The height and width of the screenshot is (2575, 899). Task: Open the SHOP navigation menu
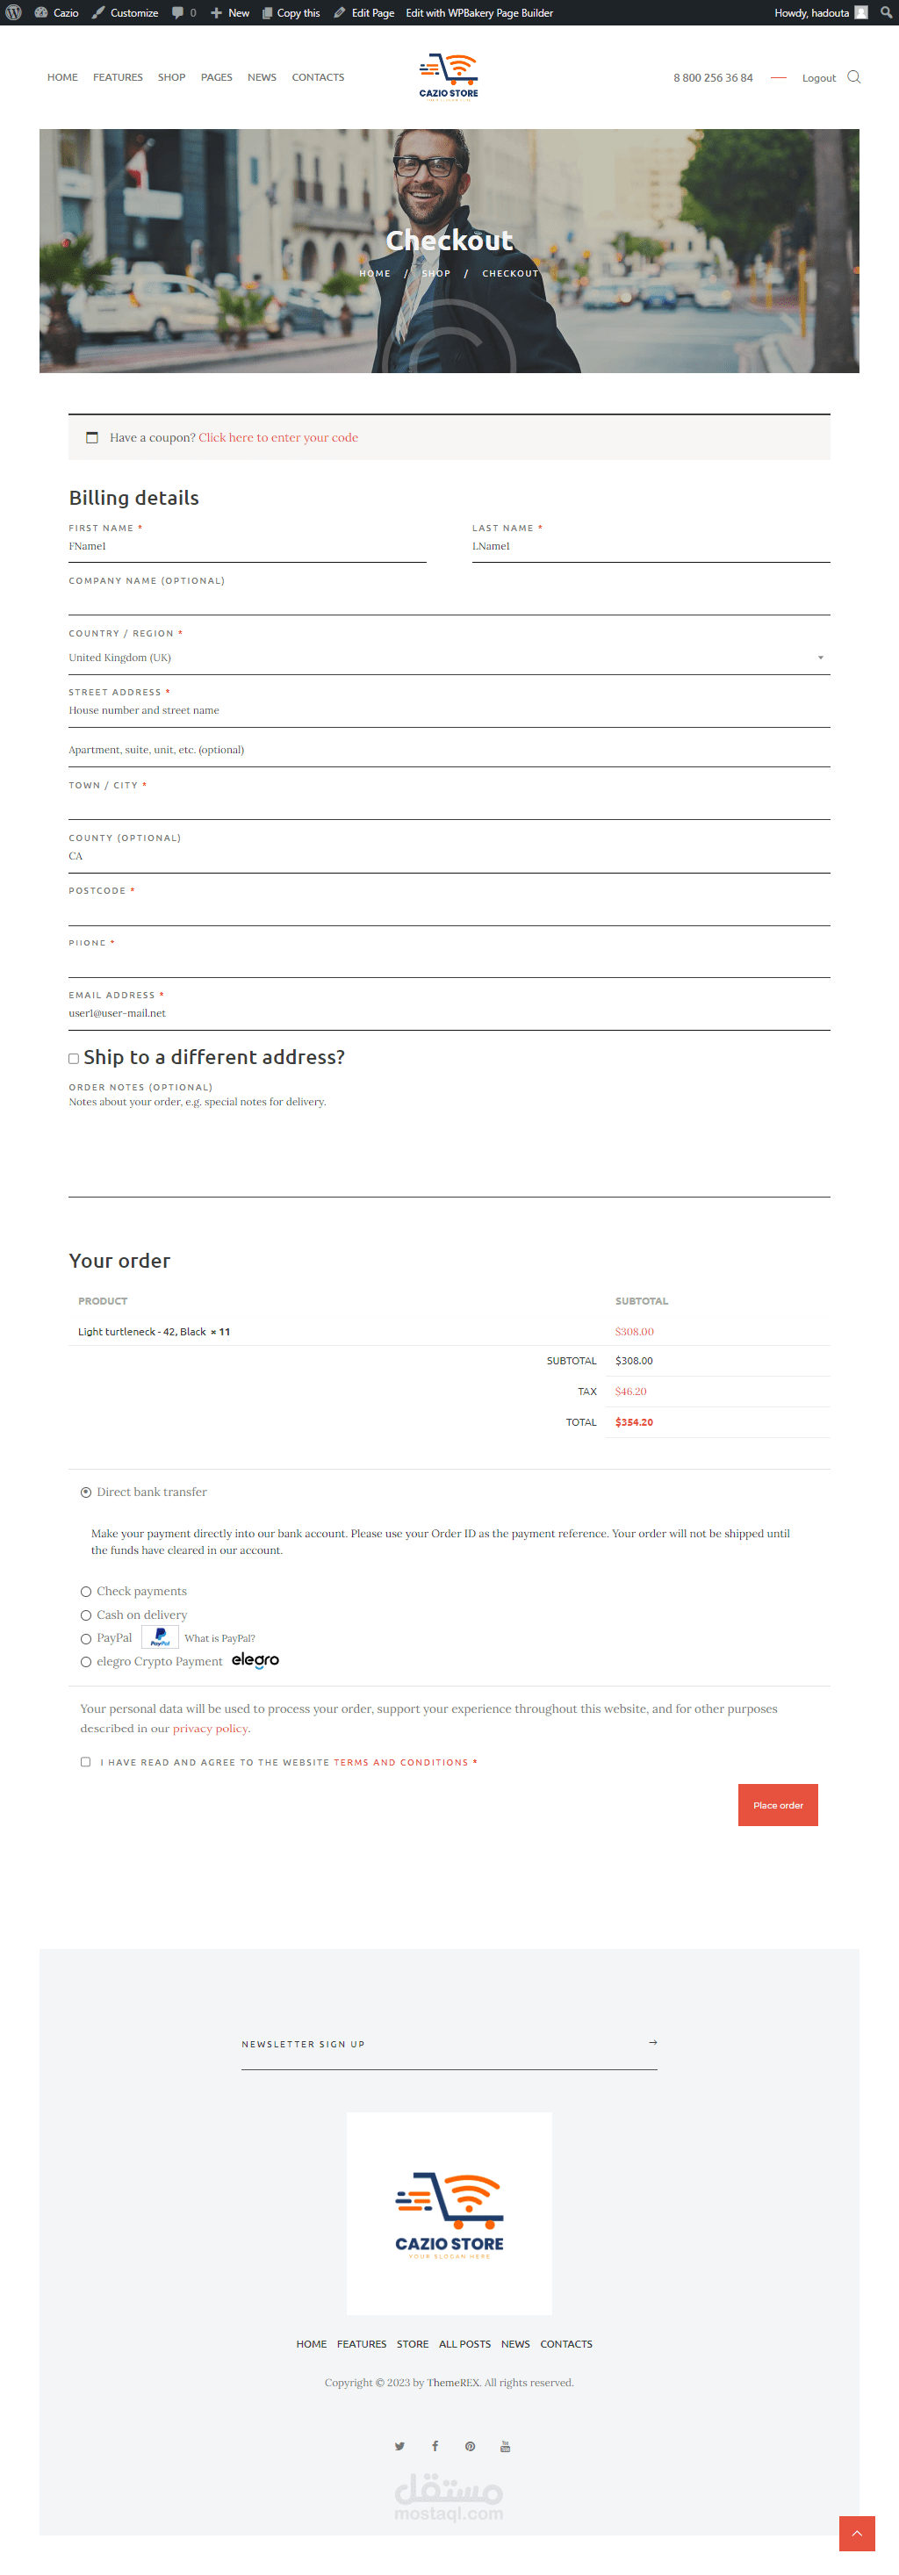click(x=171, y=77)
